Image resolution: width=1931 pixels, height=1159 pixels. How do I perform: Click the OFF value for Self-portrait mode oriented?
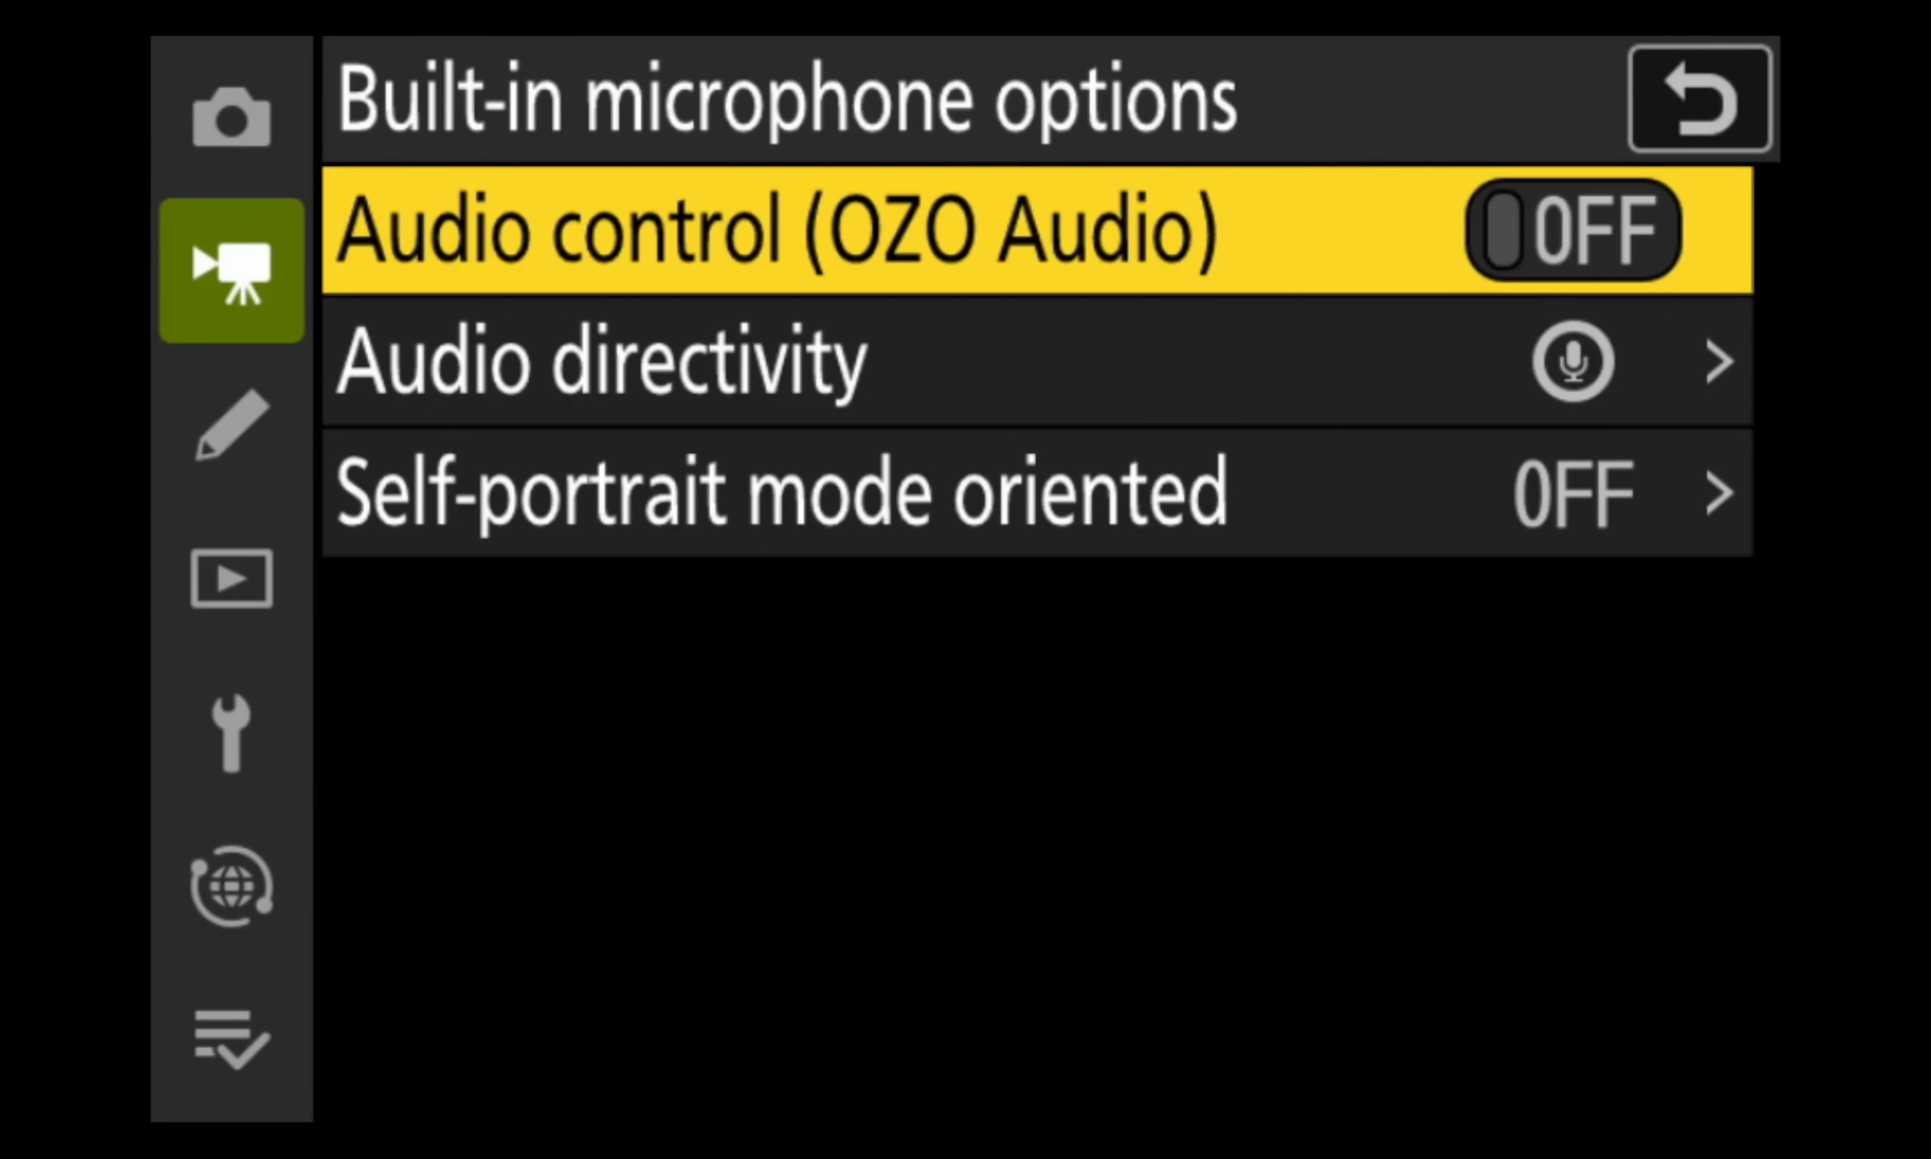[x=1573, y=494]
